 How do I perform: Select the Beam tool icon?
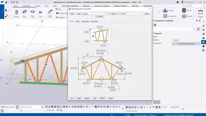click(24, 12)
